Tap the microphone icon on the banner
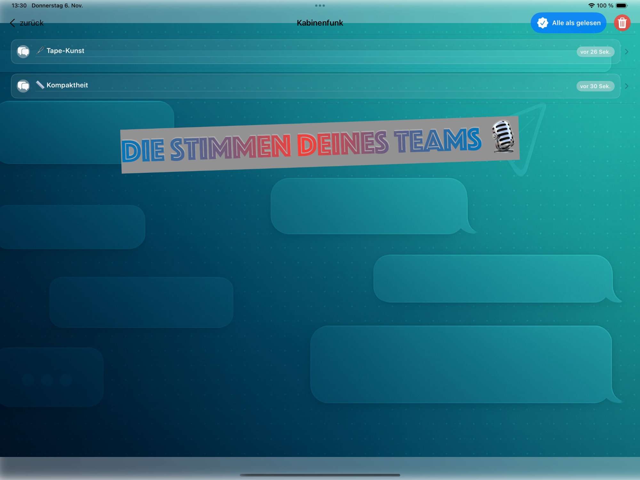This screenshot has height=480, width=640. click(x=503, y=136)
